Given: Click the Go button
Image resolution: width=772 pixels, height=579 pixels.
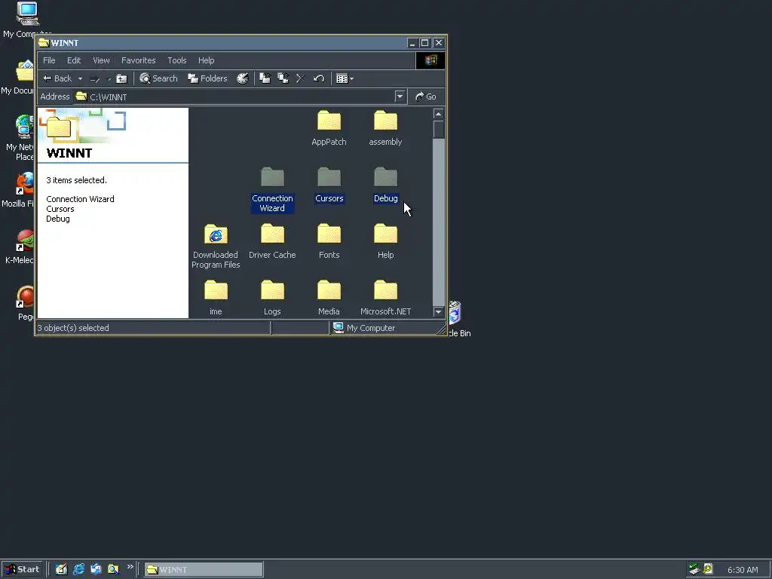Looking at the screenshot, I should tap(426, 96).
